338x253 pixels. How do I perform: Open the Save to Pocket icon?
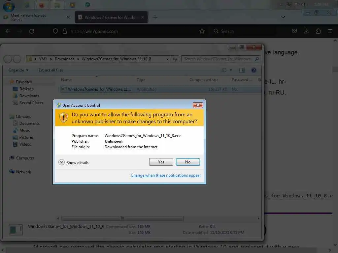click(x=294, y=31)
